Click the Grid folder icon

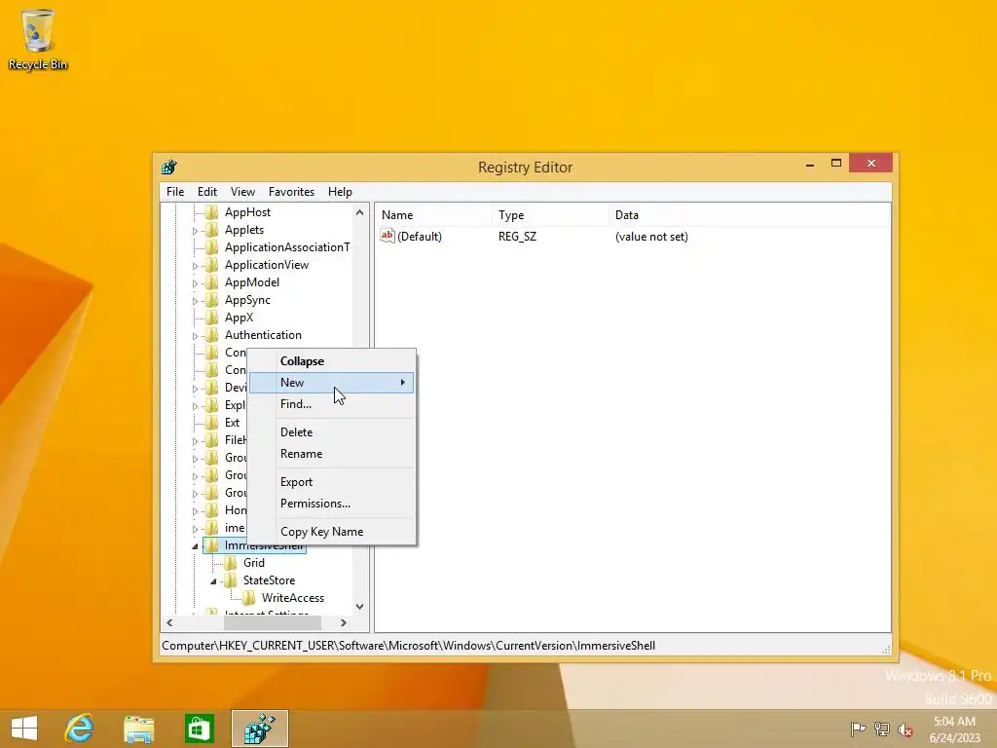(x=231, y=562)
